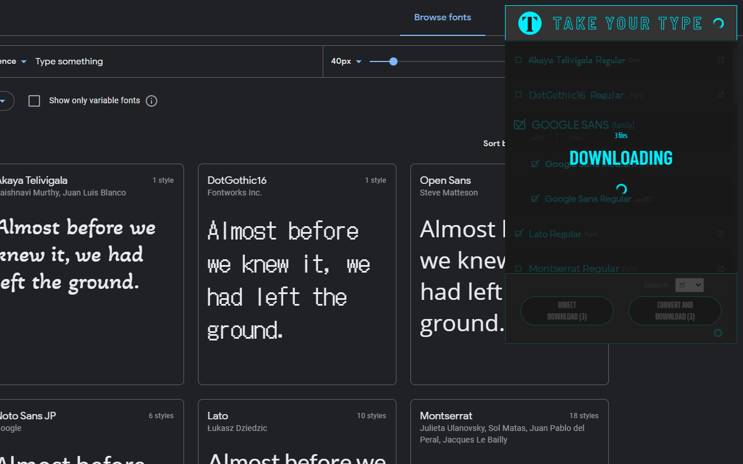Screen dimensions: 743x464
Task: Click the small ring icon below Convert button
Action: pos(718,333)
